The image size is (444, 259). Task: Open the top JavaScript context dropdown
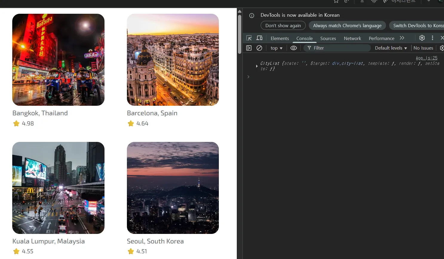[x=276, y=48]
